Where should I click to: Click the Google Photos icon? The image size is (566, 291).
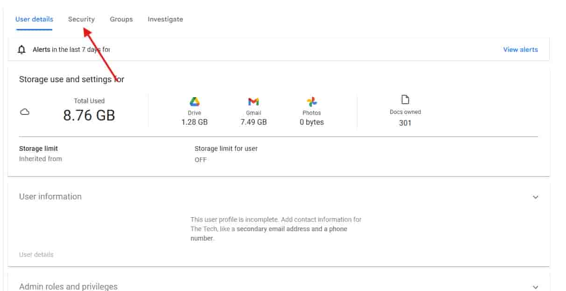pyautogui.click(x=312, y=102)
